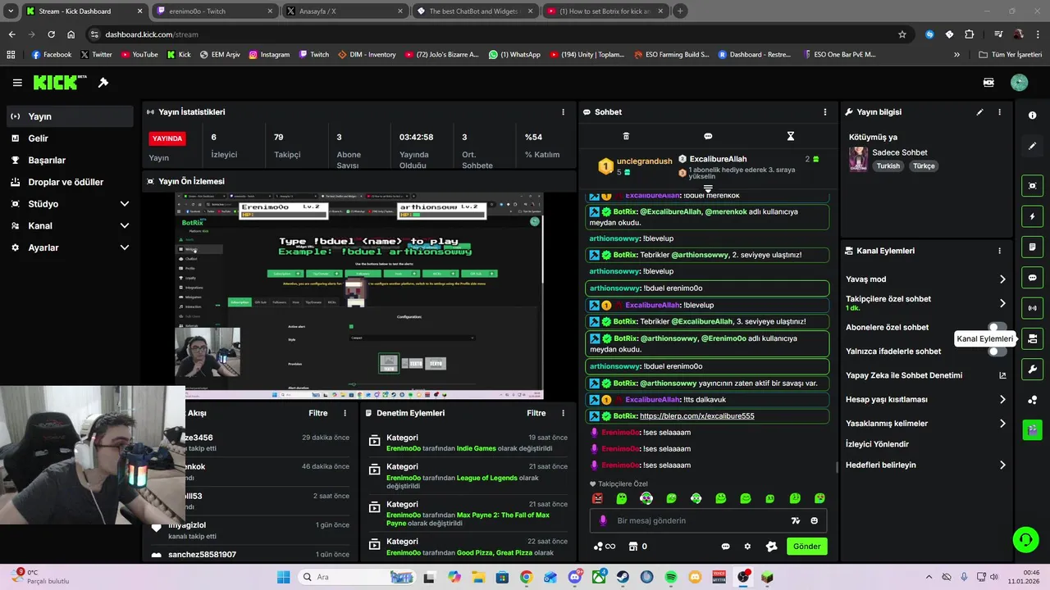Viewport: 1050px width, 590px height.
Task: Clear chat with the trash icon in Sohbet
Action: [x=626, y=136]
